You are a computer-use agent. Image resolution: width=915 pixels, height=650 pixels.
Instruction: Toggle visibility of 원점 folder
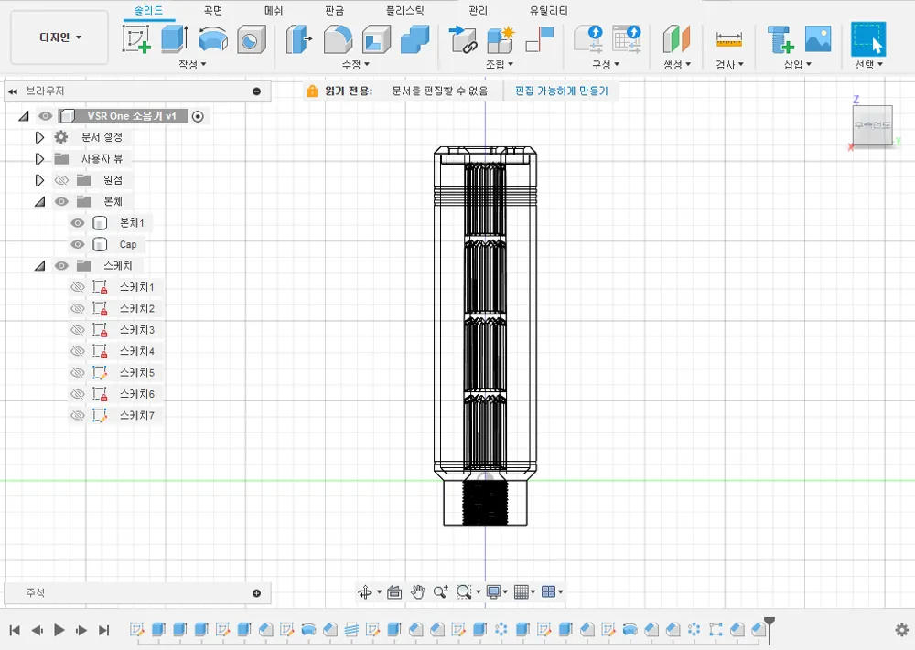pyautogui.click(x=61, y=180)
